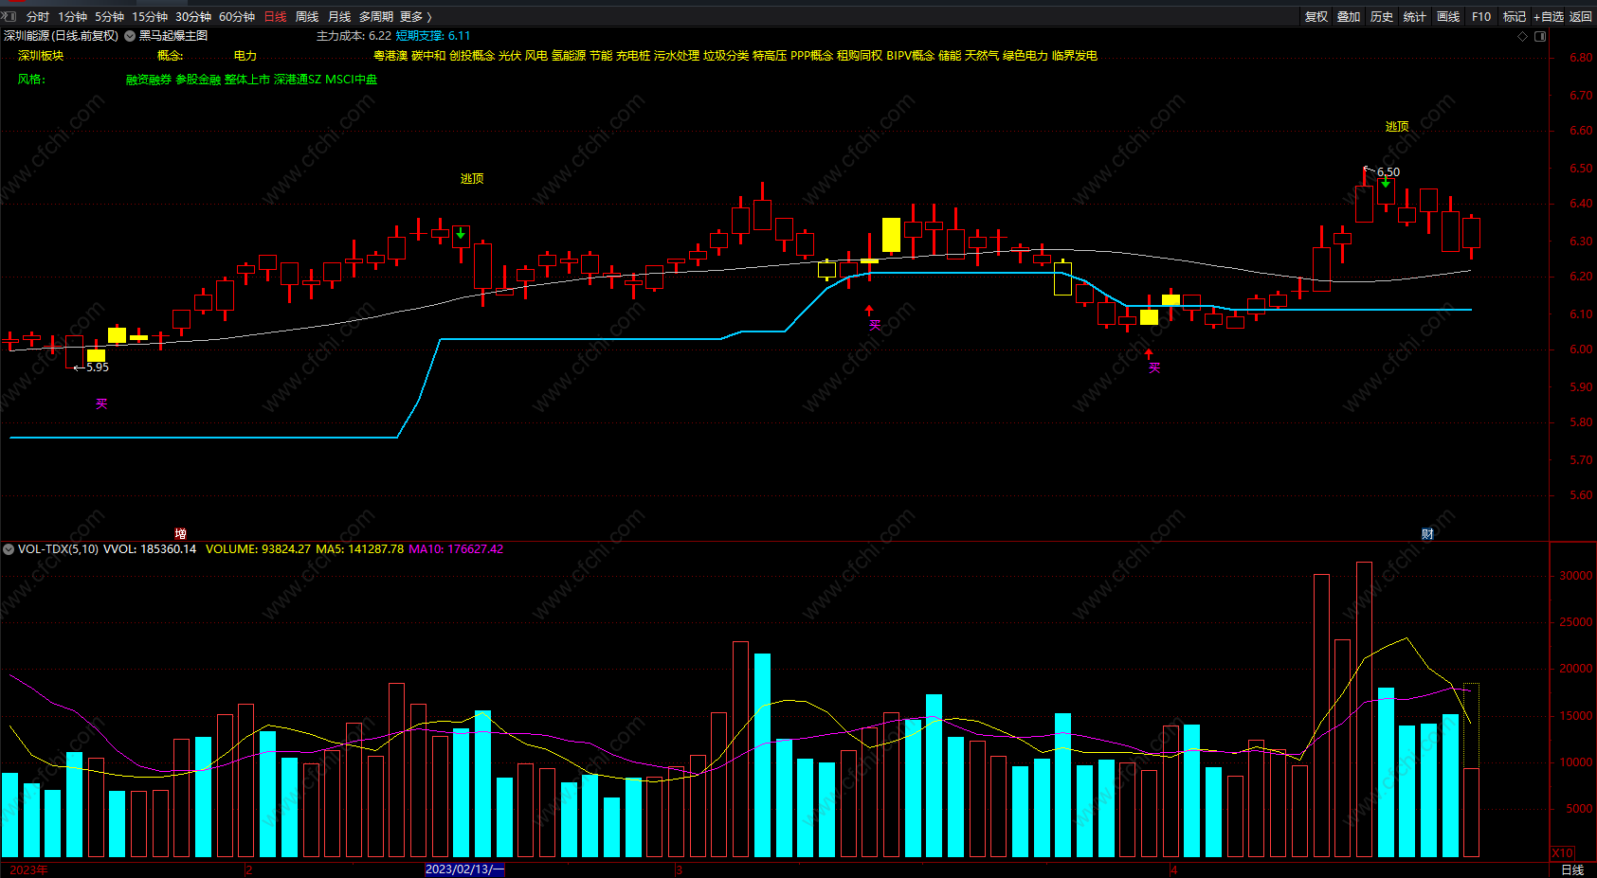1597x878 pixels.
Task: Click the 深圳板块 sector link
Action: pyautogui.click(x=41, y=56)
